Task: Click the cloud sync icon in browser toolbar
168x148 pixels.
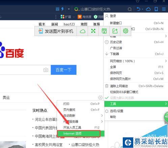Action: coord(148,9)
